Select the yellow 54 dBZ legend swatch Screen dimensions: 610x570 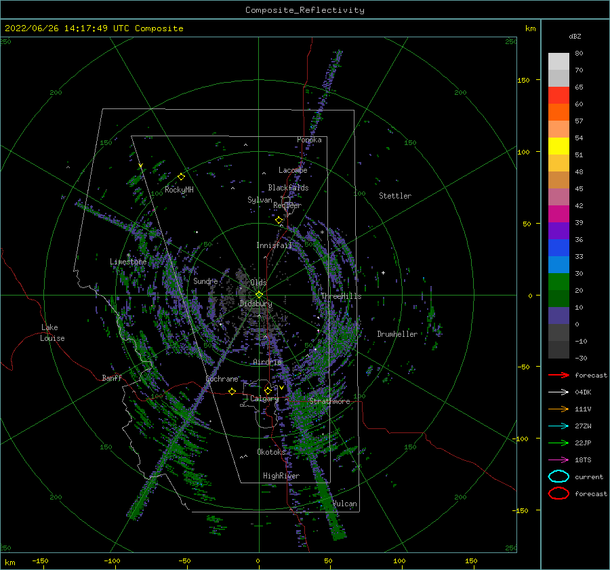[558, 146]
